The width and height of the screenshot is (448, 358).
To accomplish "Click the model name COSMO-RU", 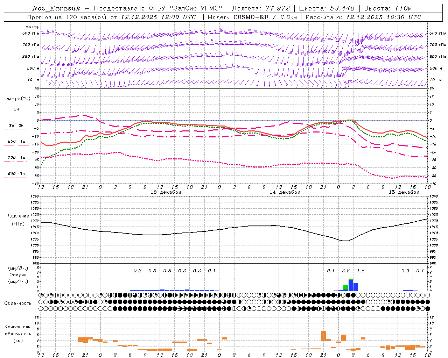I will click(251, 17).
